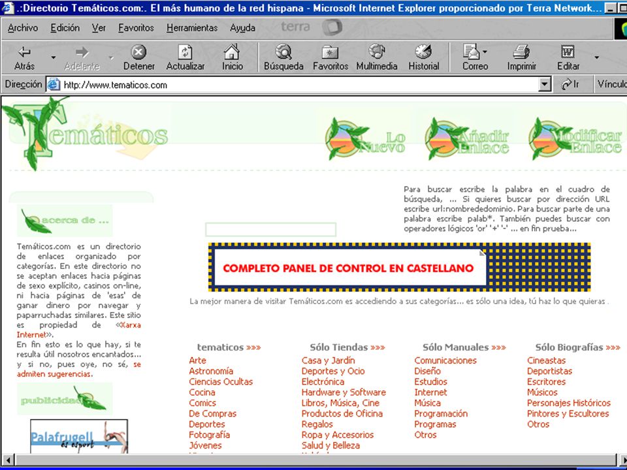Open the Ropa y Accesorios link
This screenshot has width=627, height=470.
click(338, 435)
